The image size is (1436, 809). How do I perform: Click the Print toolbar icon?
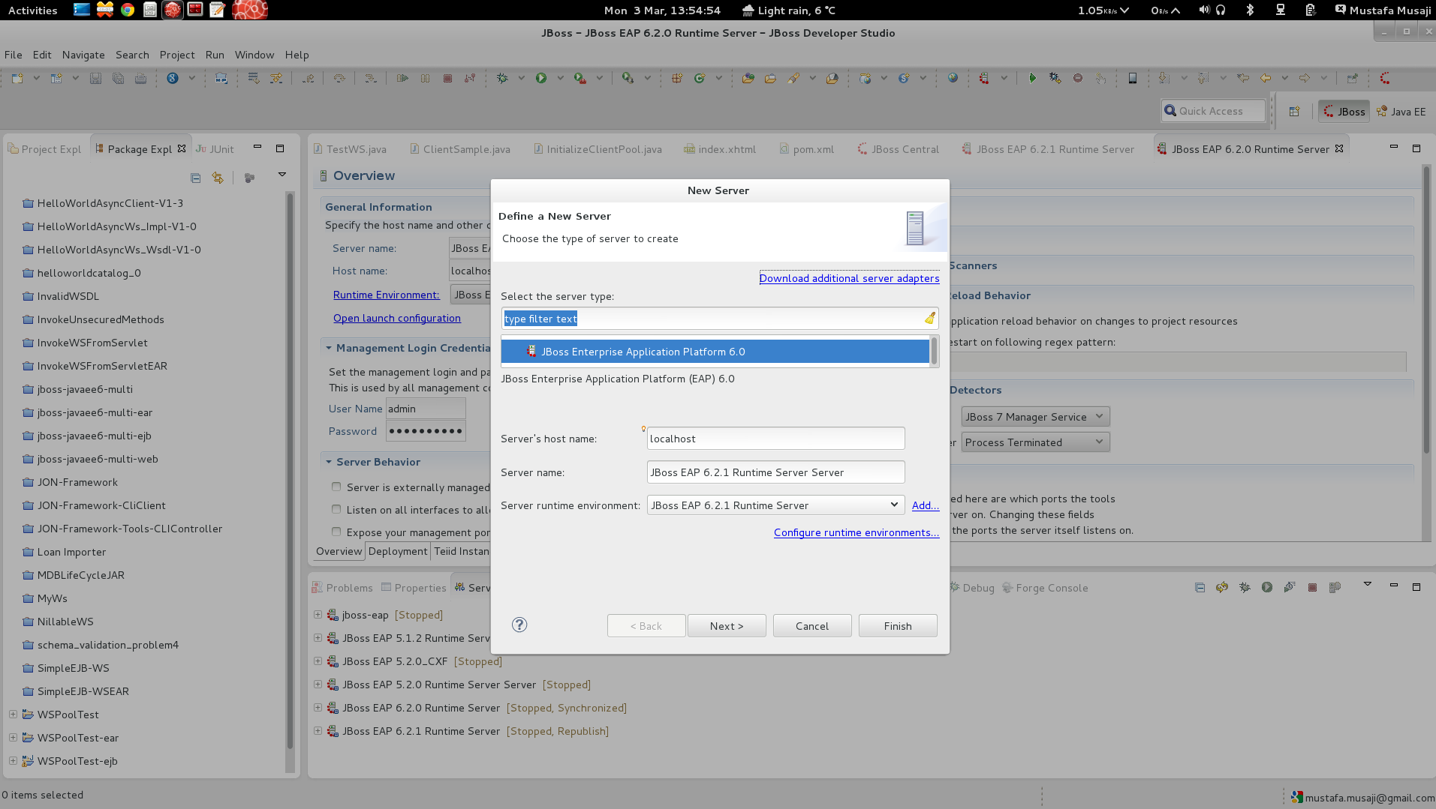140,78
